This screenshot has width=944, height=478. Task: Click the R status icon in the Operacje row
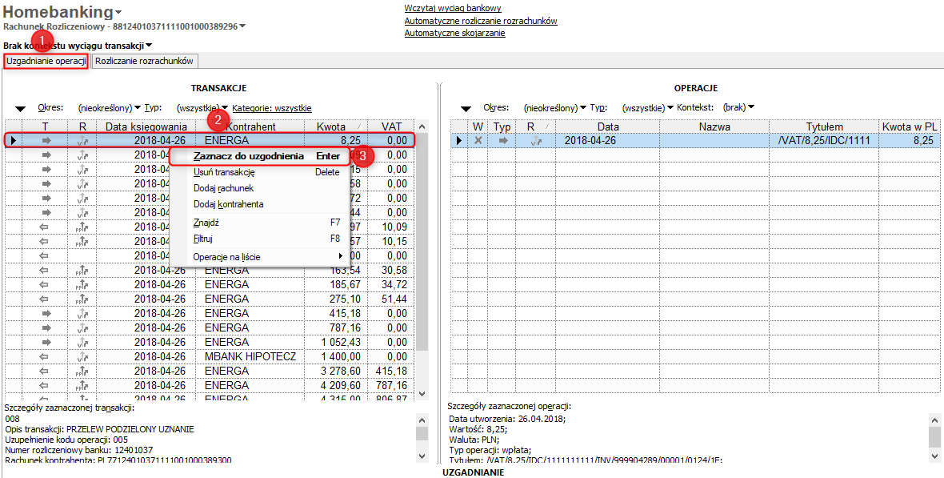(x=536, y=140)
